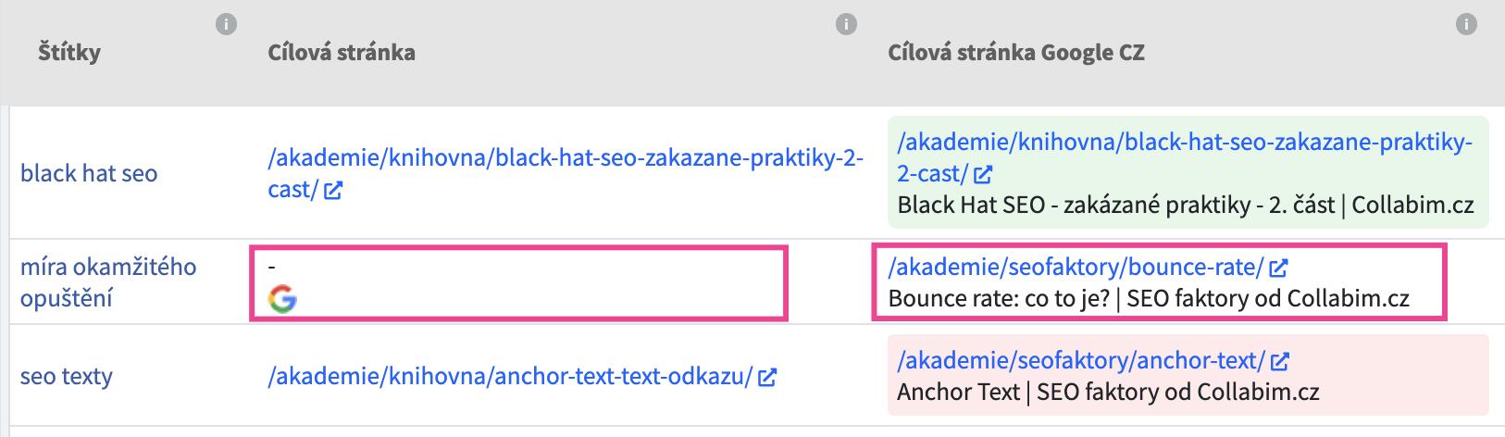Viewport: 1505px width, 437px height.
Task: Click the Google G logo icon
Action: tap(282, 299)
